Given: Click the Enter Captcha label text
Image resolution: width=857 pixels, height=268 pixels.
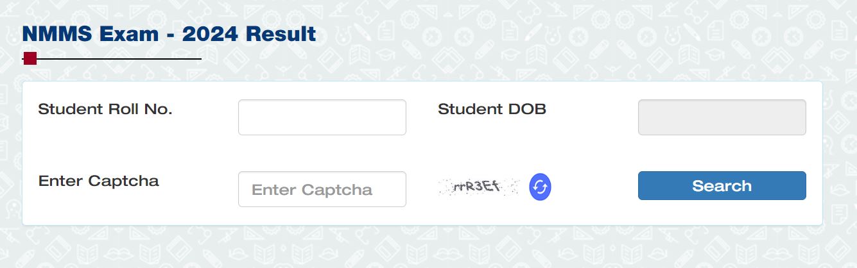Looking at the screenshot, I should (x=98, y=181).
